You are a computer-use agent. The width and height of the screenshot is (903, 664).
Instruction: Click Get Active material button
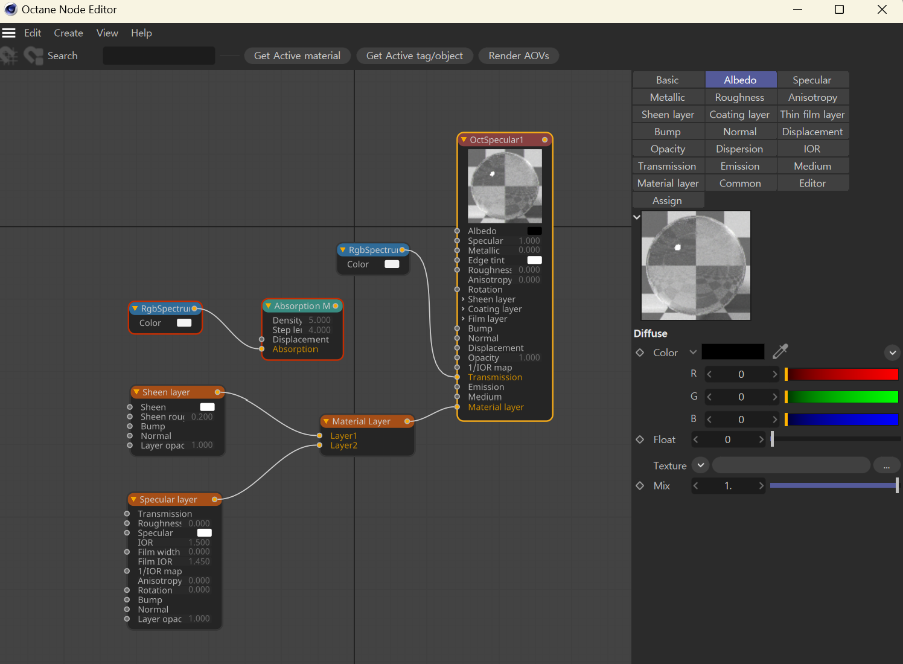coord(297,56)
